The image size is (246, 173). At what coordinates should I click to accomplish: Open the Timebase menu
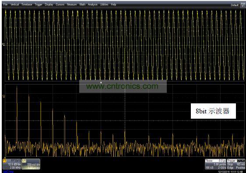coord(27,4)
